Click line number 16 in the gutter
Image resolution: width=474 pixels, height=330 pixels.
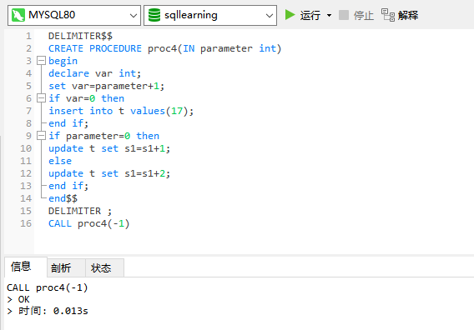click(26, 223)
